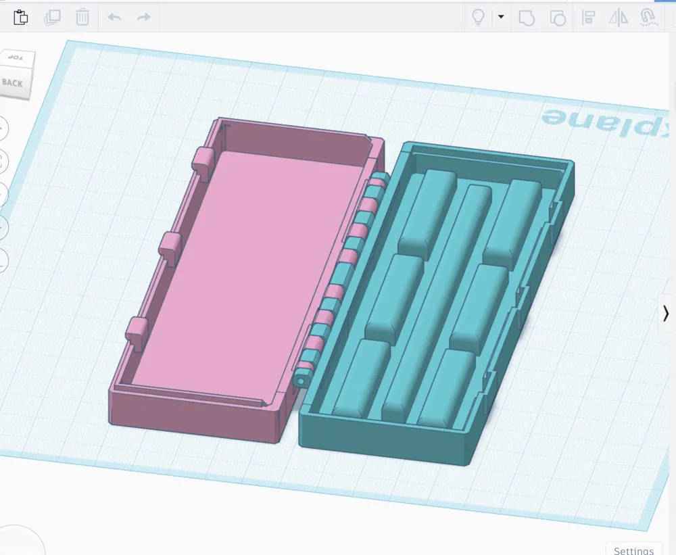Click the Ungroup shapes icon

pyautogui.click(x=558, y=18)
